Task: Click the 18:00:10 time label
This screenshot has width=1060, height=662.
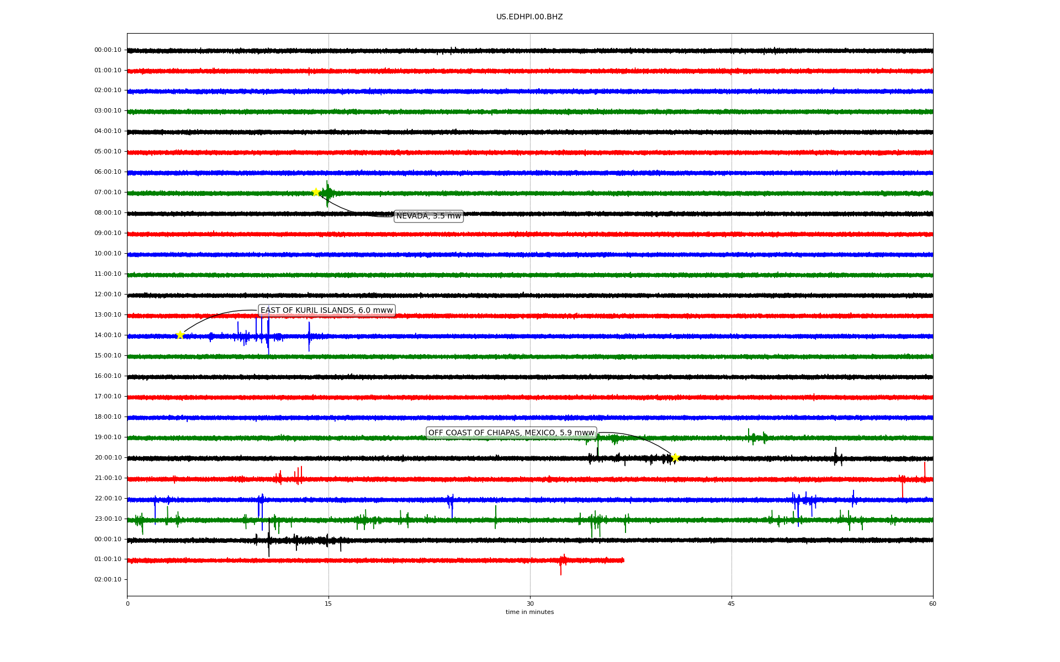Action: pos(108,417)
